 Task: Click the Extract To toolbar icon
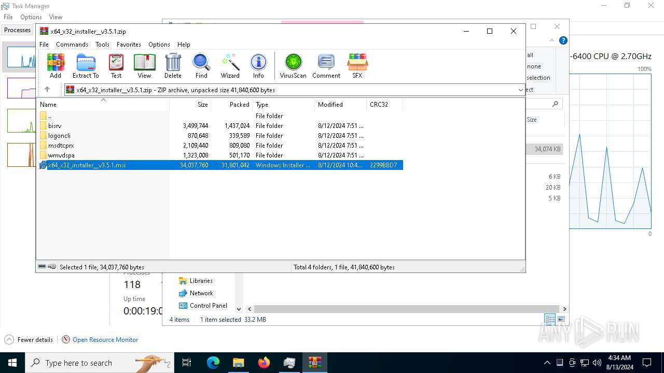coord(86,66)
